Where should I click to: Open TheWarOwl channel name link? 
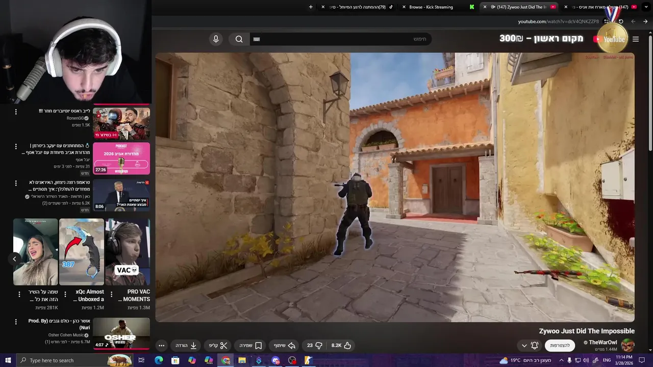pyautogui.click(x=602, y=343)
